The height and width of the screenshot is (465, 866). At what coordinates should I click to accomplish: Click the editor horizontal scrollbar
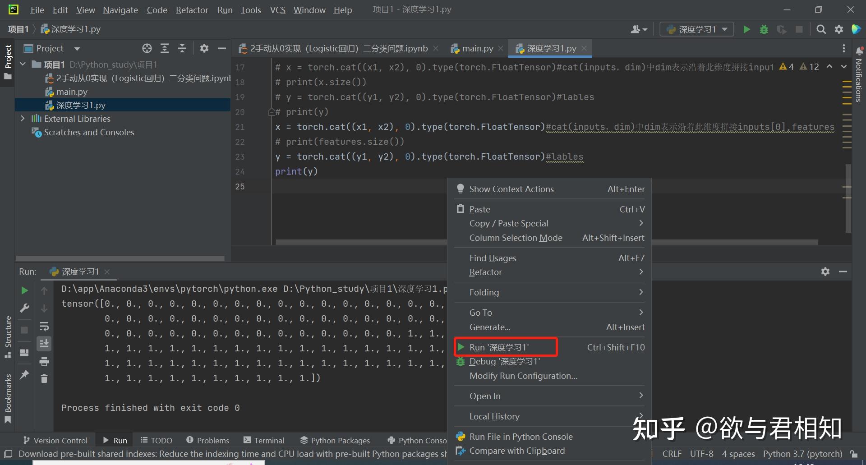tap(361, 242)
